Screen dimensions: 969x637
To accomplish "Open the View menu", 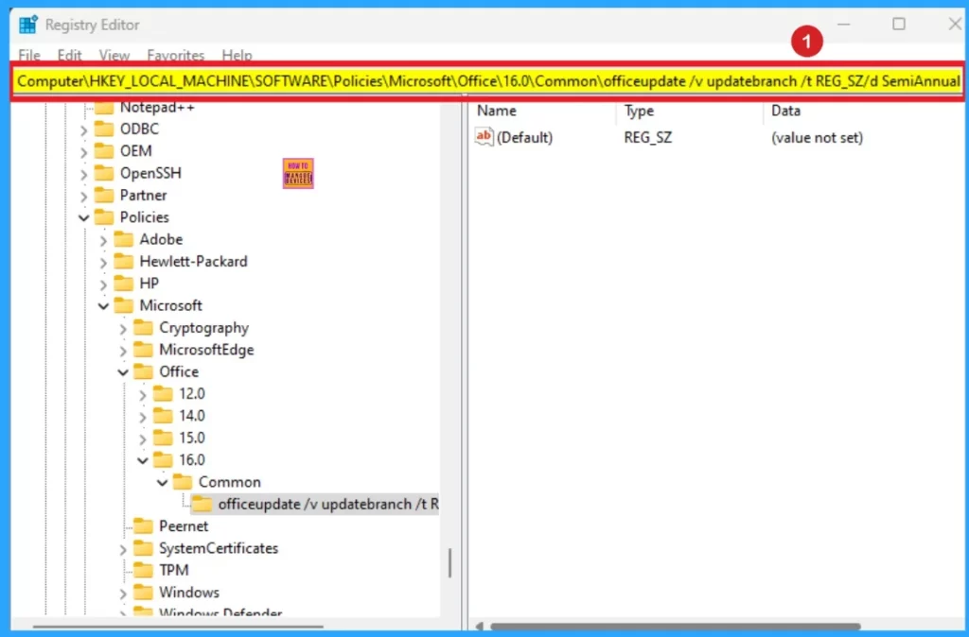I will click(x=115, y=56).
